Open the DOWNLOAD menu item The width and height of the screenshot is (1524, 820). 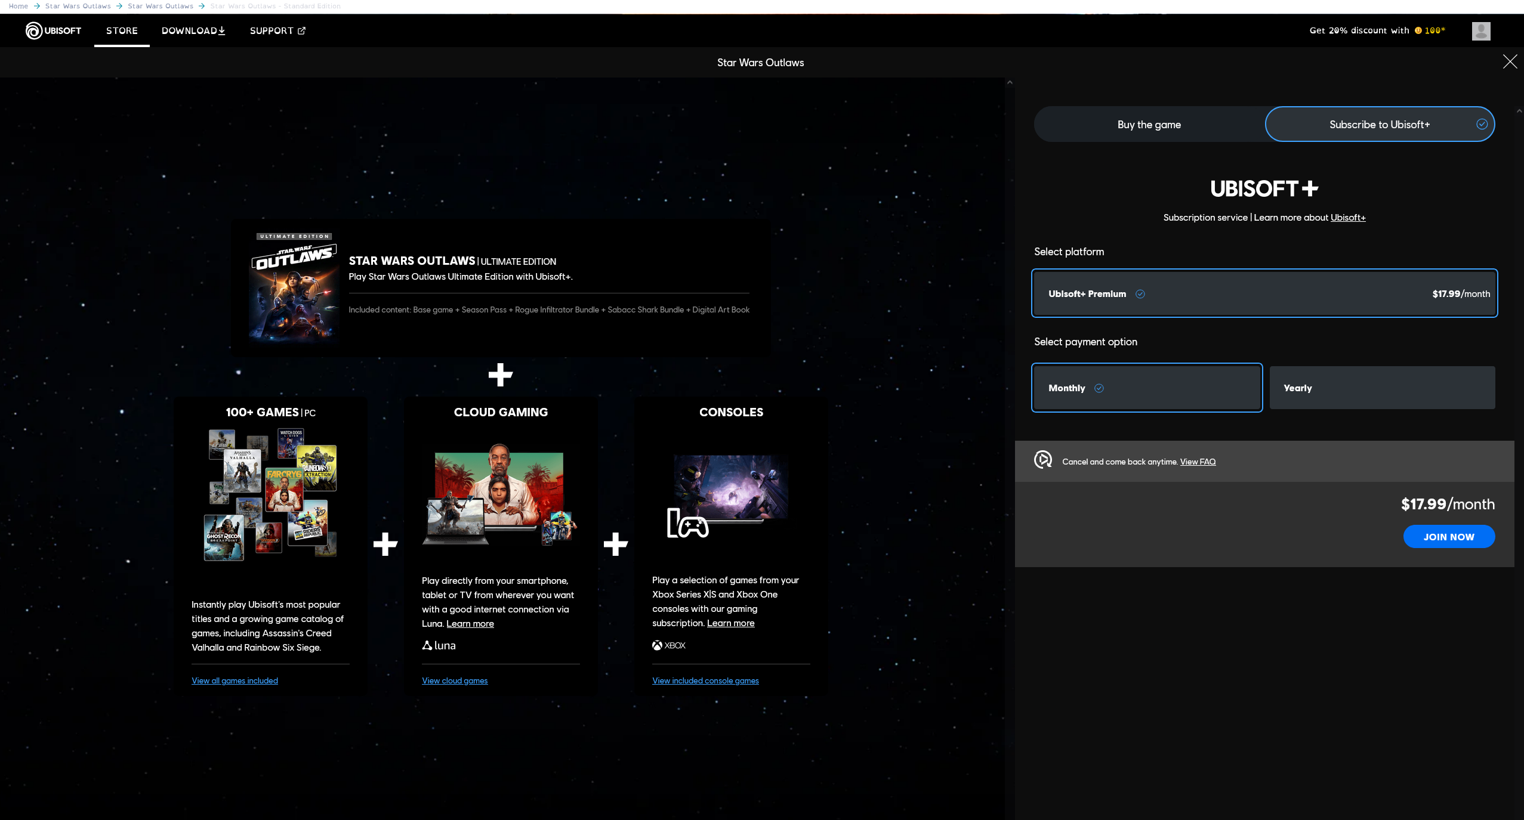tap(193, 30)
